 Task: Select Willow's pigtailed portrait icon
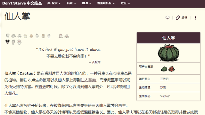[13, 36]
